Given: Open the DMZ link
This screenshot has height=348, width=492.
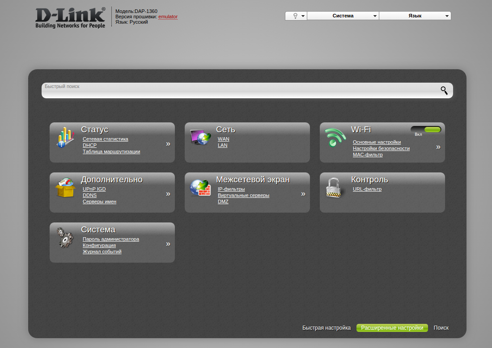Looking at the screenshot, I should point(223,201).
